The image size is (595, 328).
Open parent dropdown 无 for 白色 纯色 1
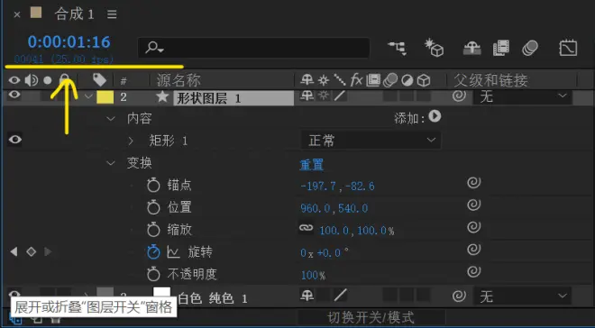click(x=522, y=296)
